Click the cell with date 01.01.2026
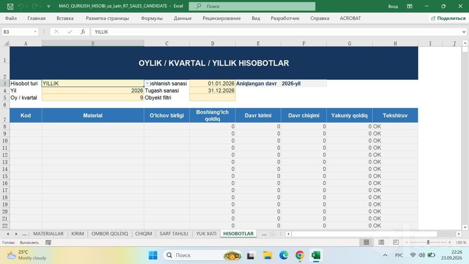The width and height of the screenshot is (469, 264). point(212,83)
